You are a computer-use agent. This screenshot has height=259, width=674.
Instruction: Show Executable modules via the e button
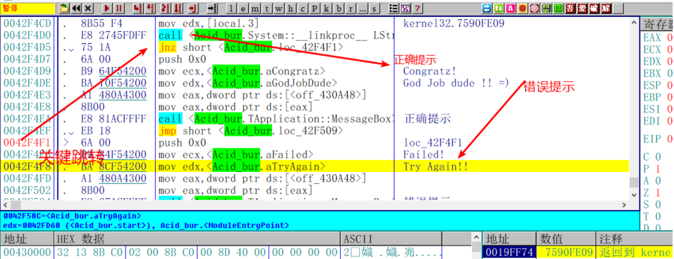pos(243,8)
